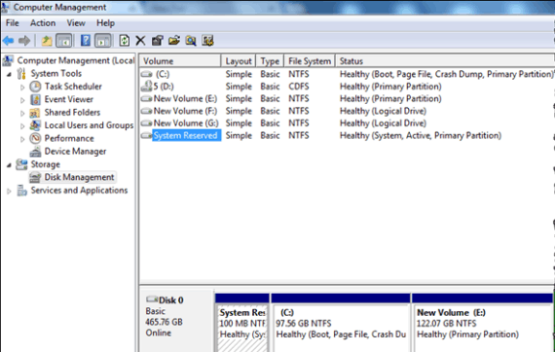This screenshot has height=352, width=555.
Task: Click the Local Users and Groups icon
Action: tap(35, 125)
